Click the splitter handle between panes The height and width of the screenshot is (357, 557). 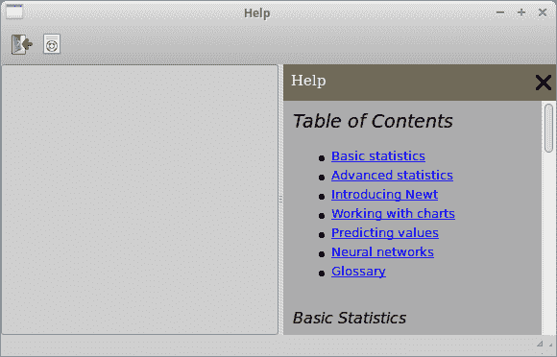coord(280,200)
